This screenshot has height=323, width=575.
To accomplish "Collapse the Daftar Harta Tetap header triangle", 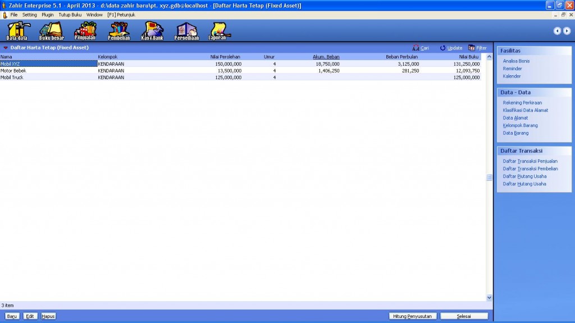I will tap(5, 48).
